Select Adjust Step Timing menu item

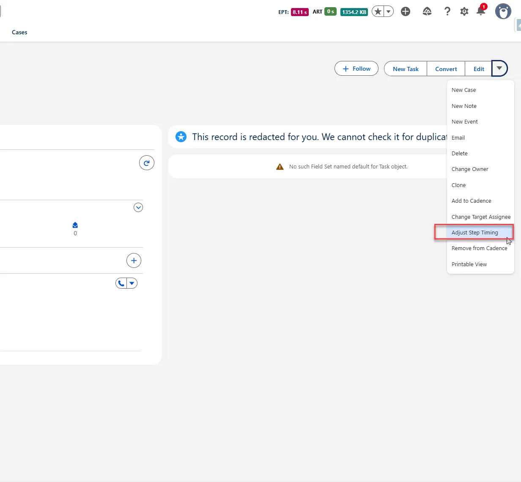point(474,232)
